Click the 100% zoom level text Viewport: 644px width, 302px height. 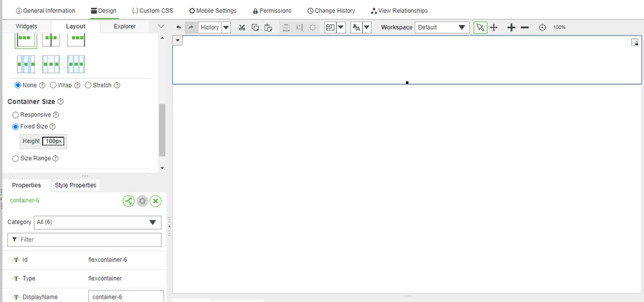560,28
